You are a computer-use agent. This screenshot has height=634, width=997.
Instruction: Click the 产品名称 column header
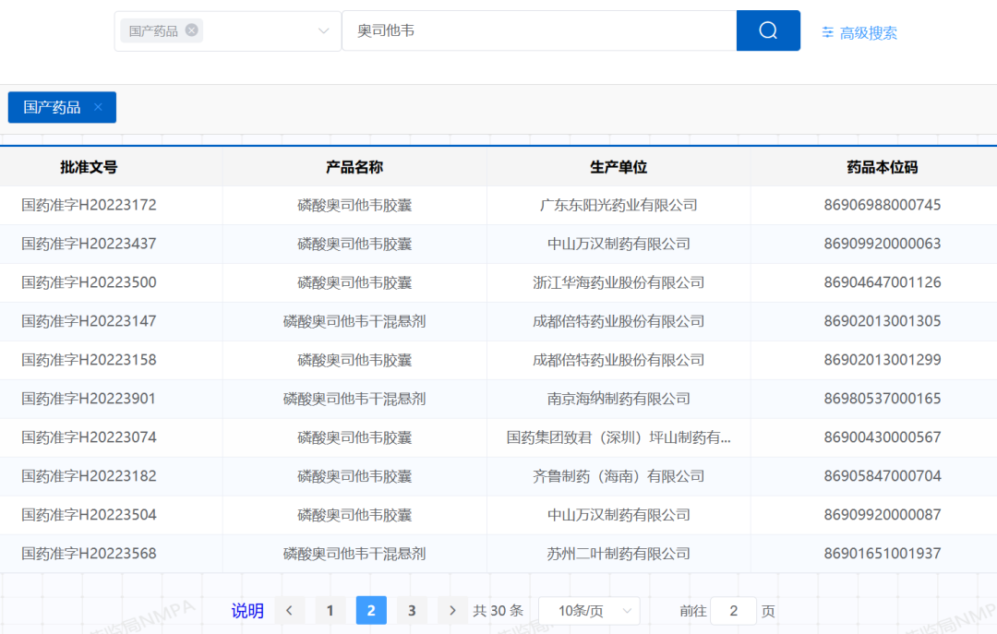[354, 167]
